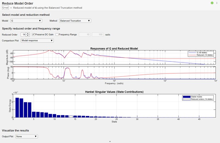Expand the Method dropdown Balanced Truncation
Screen dimensions: 220x143
pyautogui.click(x=75, y=21)
